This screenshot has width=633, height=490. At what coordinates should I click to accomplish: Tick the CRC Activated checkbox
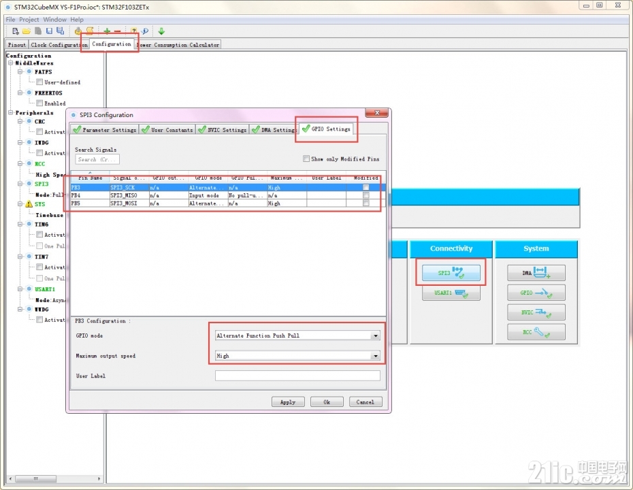(39, 131)
